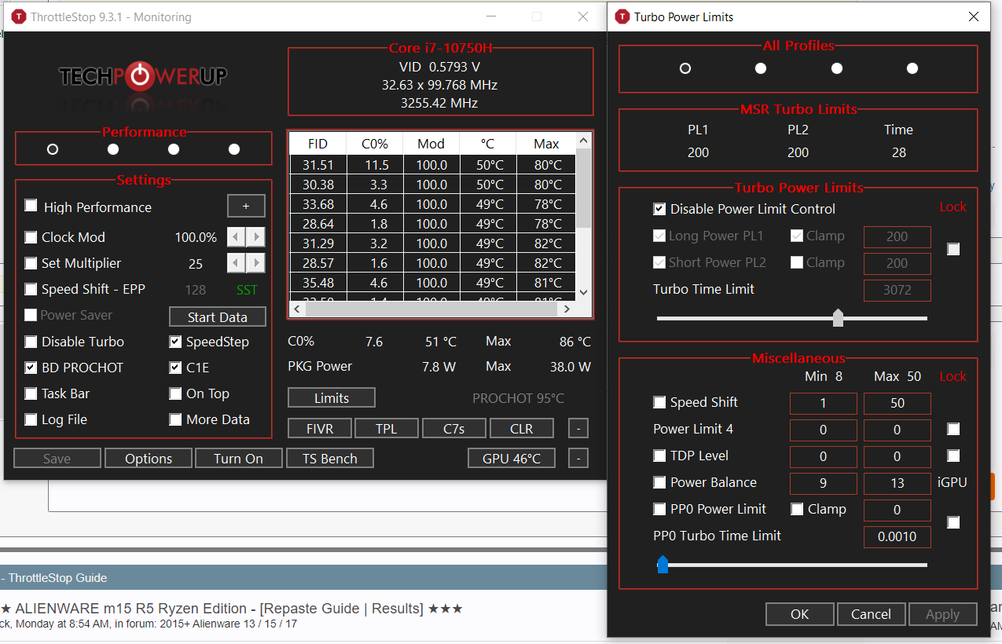
Task: Uncheck the BD PROCHOT checkbox
Action: pyautogui.click(x=31, y=368)
